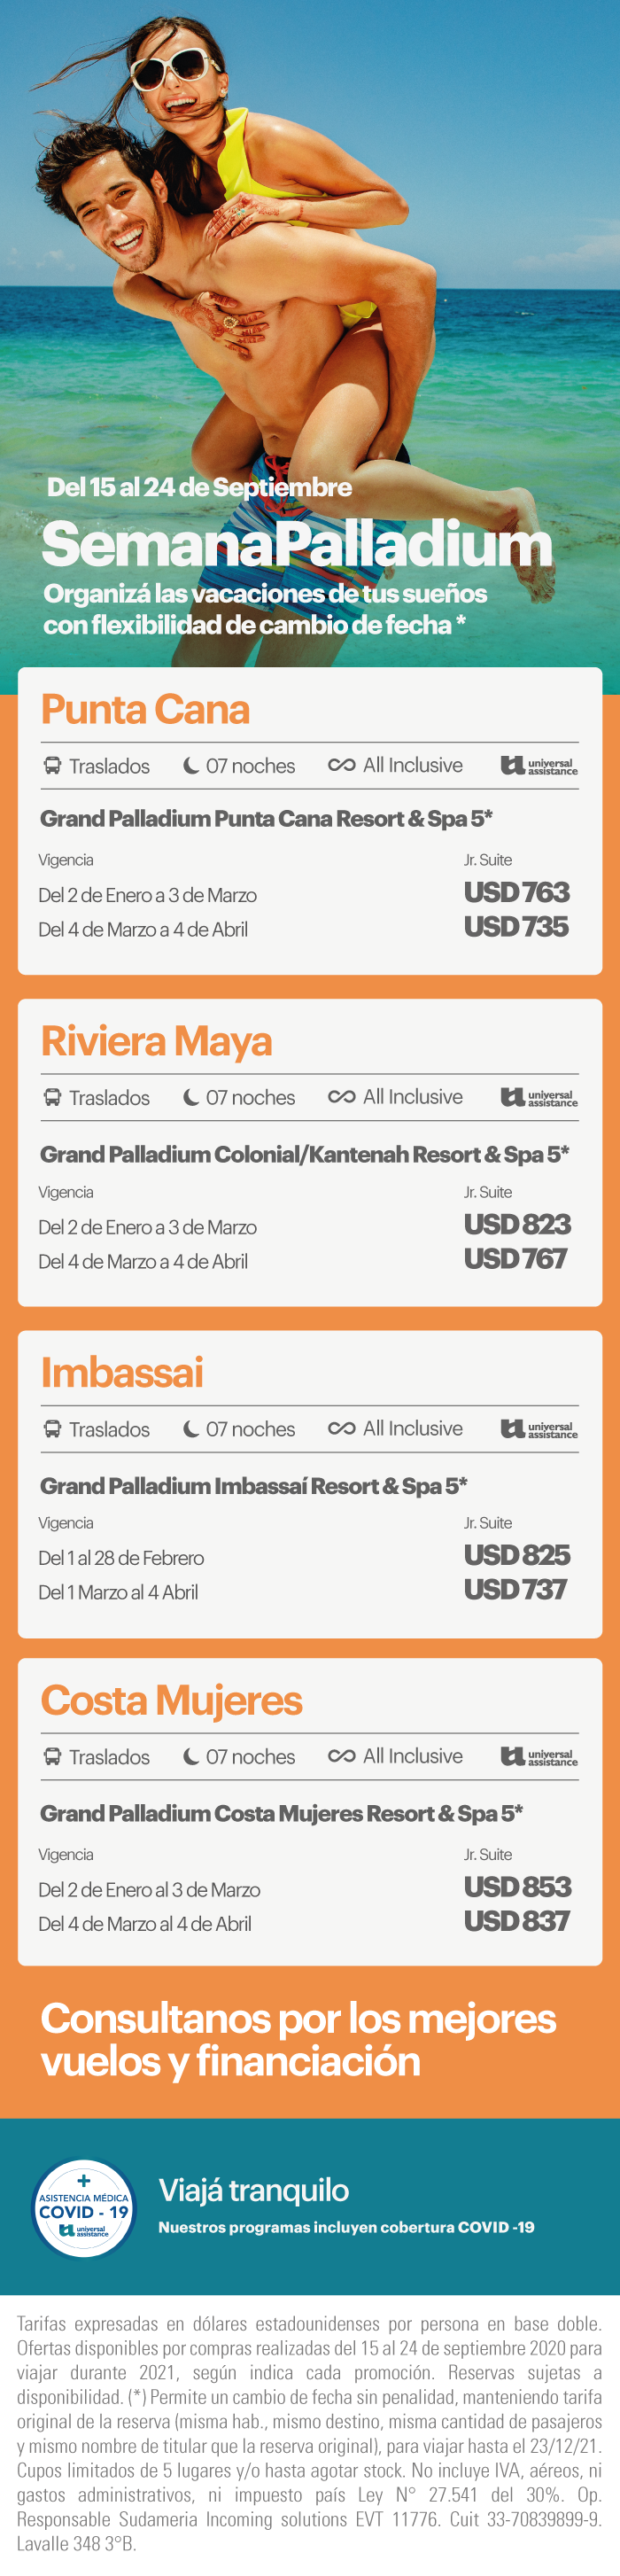Click the COVID-19 medical assistance badge
This screenshot has width=620, height=2576.
(x=84, y=2209)
